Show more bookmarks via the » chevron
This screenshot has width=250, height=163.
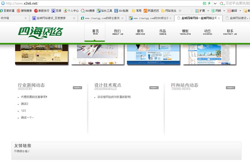[x=180, y=11]
